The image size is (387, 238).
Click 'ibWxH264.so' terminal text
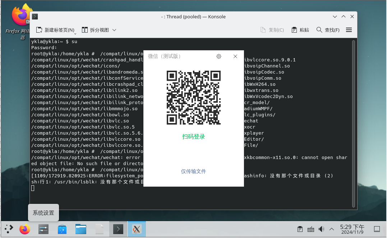point(260,84)
